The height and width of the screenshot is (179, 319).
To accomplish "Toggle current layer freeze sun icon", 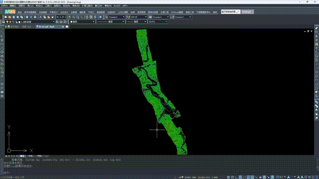I will pyautogui.click(x=10, y=22).
